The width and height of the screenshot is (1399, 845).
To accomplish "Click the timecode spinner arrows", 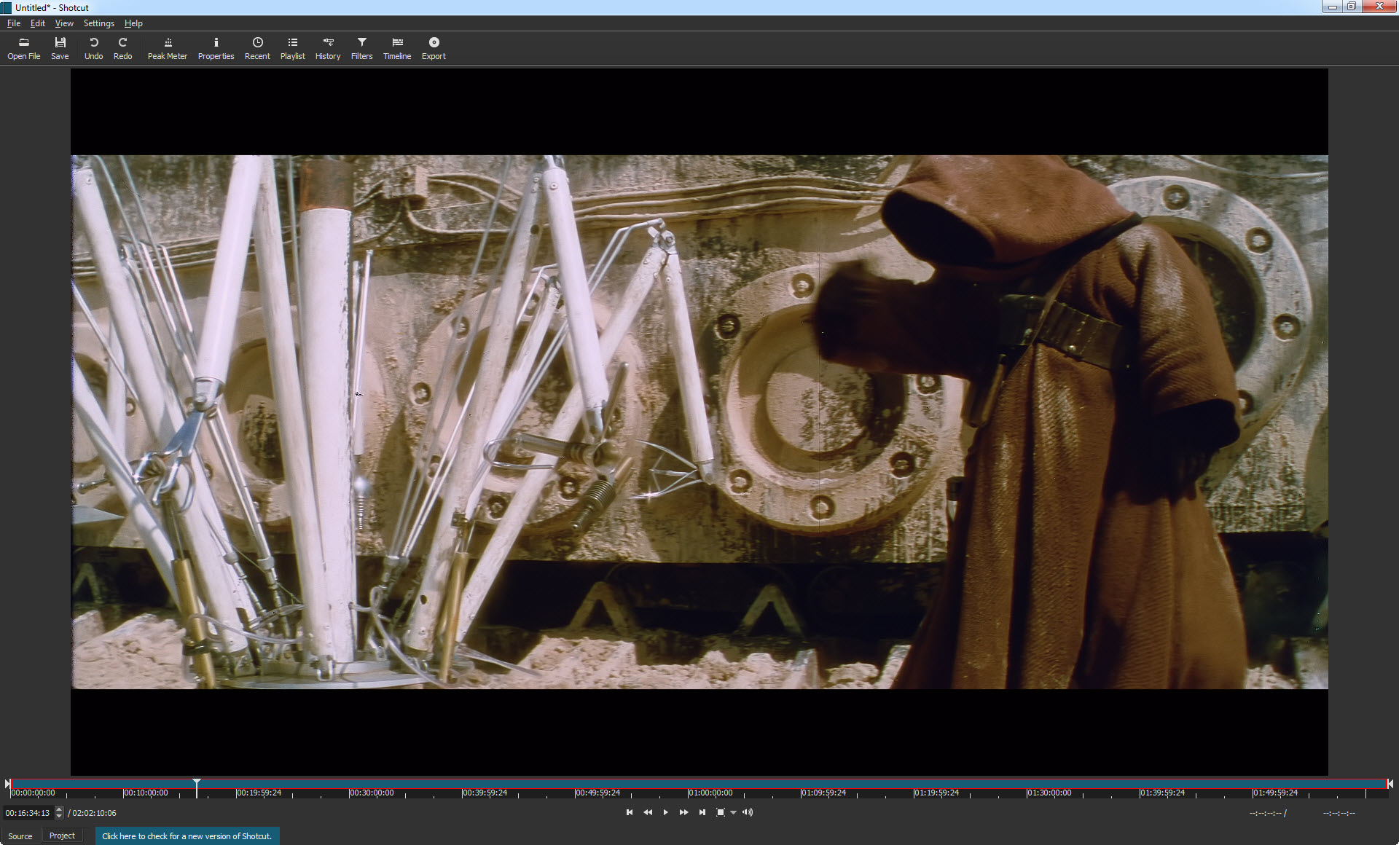I will click(59, 813).
